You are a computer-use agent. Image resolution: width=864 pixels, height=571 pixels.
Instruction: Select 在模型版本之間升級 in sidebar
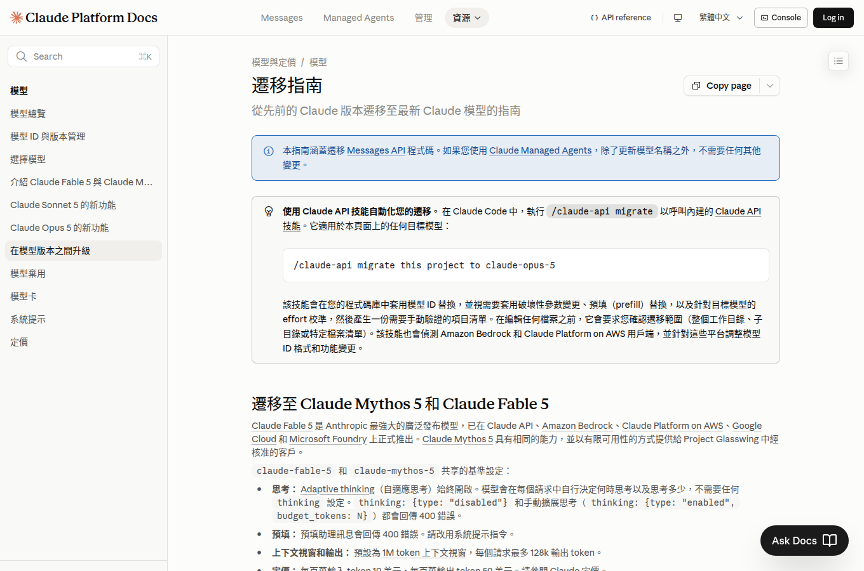point(83,251)
